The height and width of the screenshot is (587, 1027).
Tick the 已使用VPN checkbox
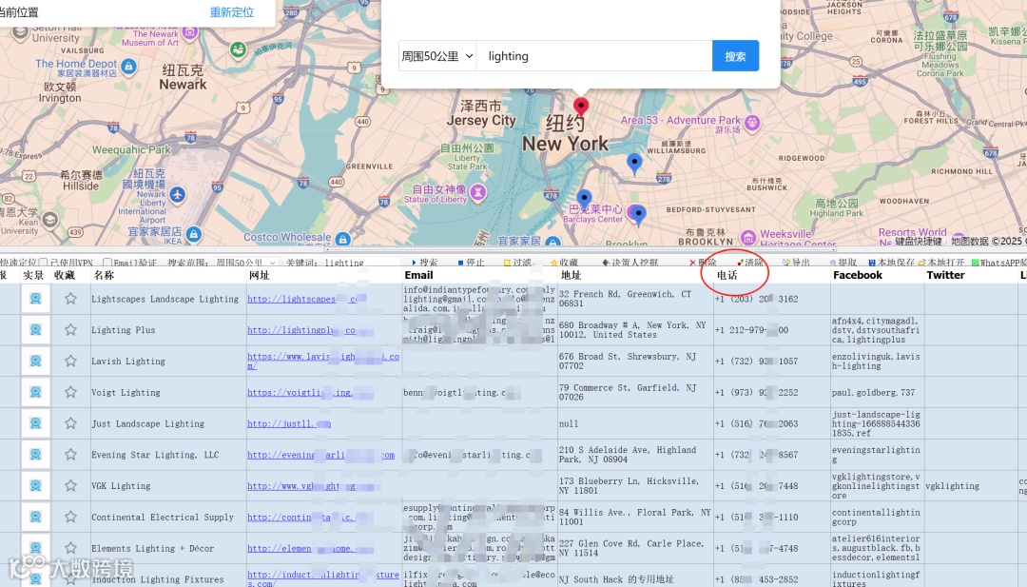43,263
